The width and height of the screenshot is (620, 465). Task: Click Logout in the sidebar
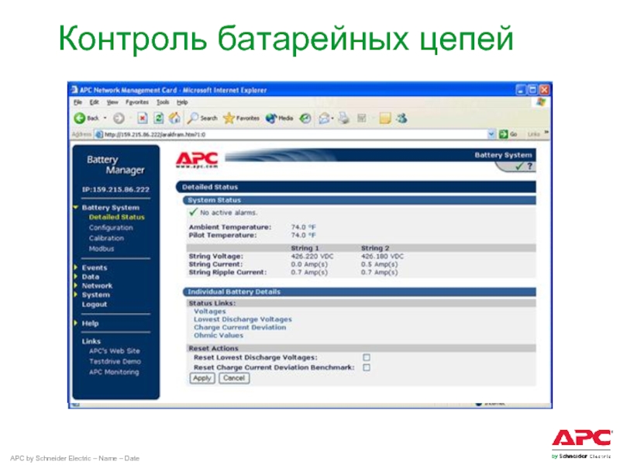95,305
